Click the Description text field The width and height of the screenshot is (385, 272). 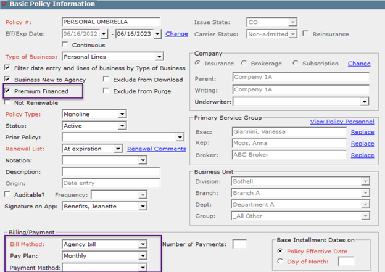[x=110, y=171]
